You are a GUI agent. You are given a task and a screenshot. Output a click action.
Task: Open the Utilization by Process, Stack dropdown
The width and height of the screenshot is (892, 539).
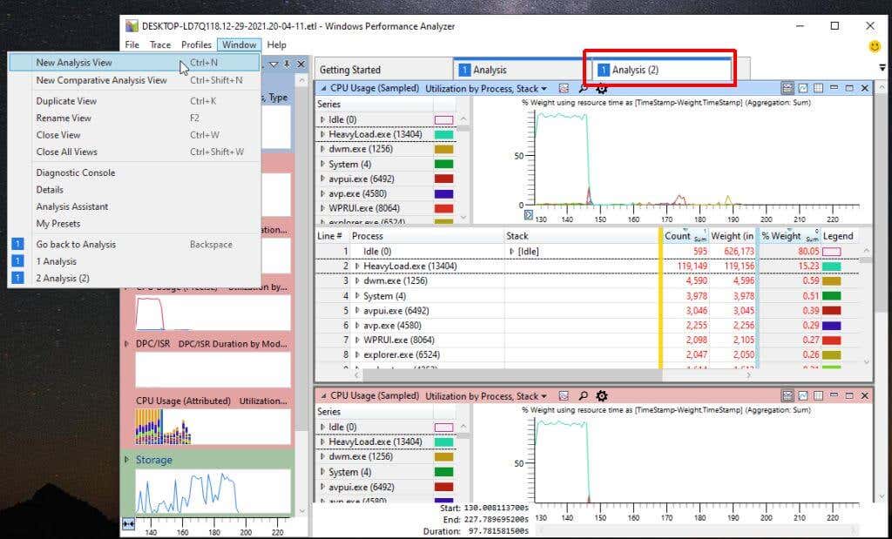pos(545,88)
